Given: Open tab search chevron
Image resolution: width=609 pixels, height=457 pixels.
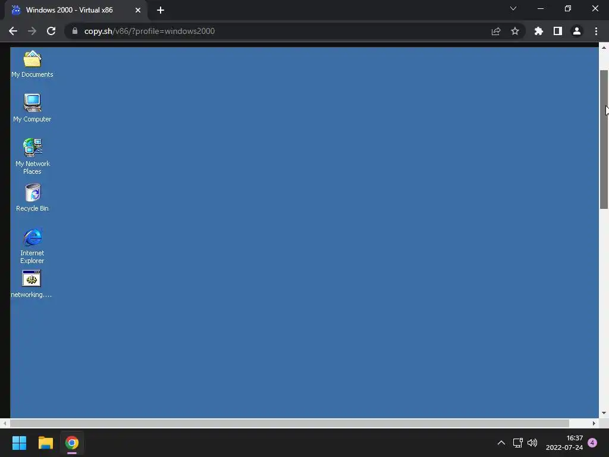Looking at the screenshot, I should (x=513, y=8).
